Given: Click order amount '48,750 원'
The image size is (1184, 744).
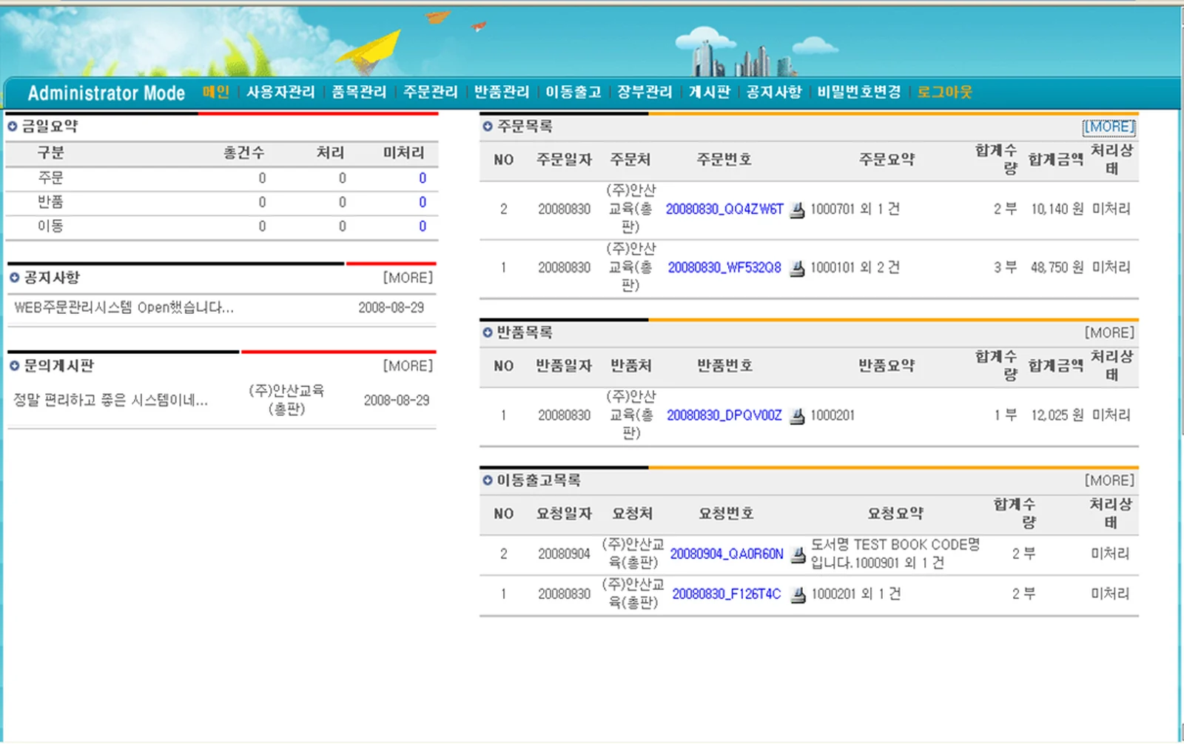Looking at the screenshot, I should 1057,268.
